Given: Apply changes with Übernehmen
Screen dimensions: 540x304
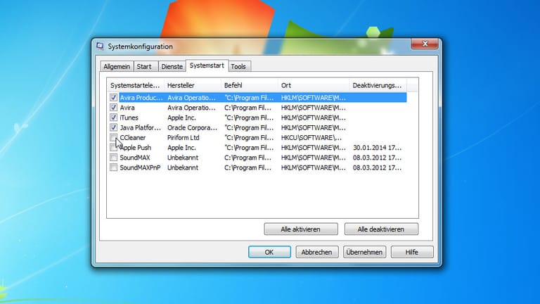Looking at the screenshot, I should (364, 252).
